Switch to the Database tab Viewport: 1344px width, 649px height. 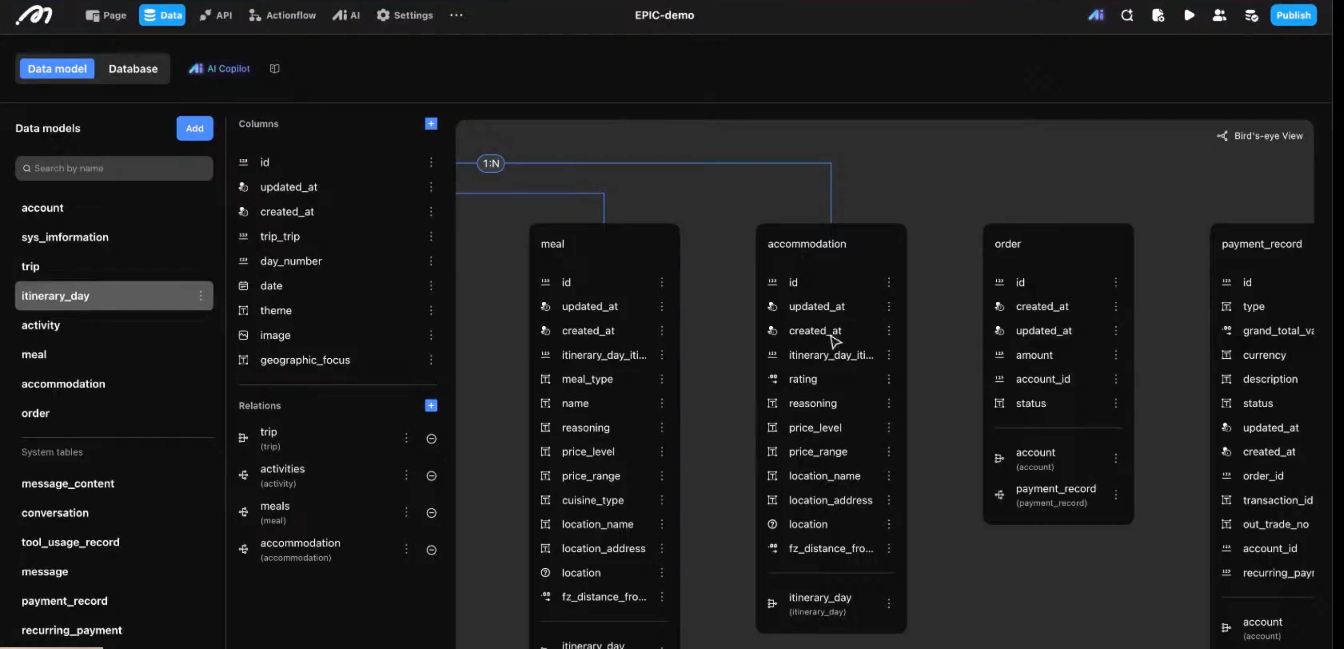point(132,68)
